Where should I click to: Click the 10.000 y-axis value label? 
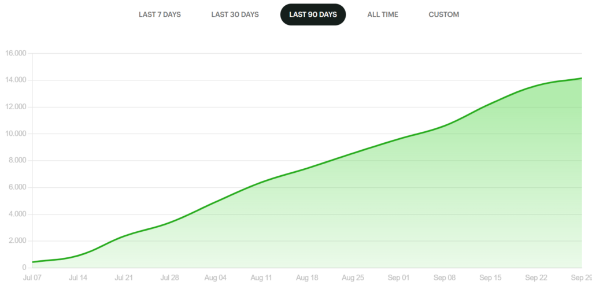16,134
